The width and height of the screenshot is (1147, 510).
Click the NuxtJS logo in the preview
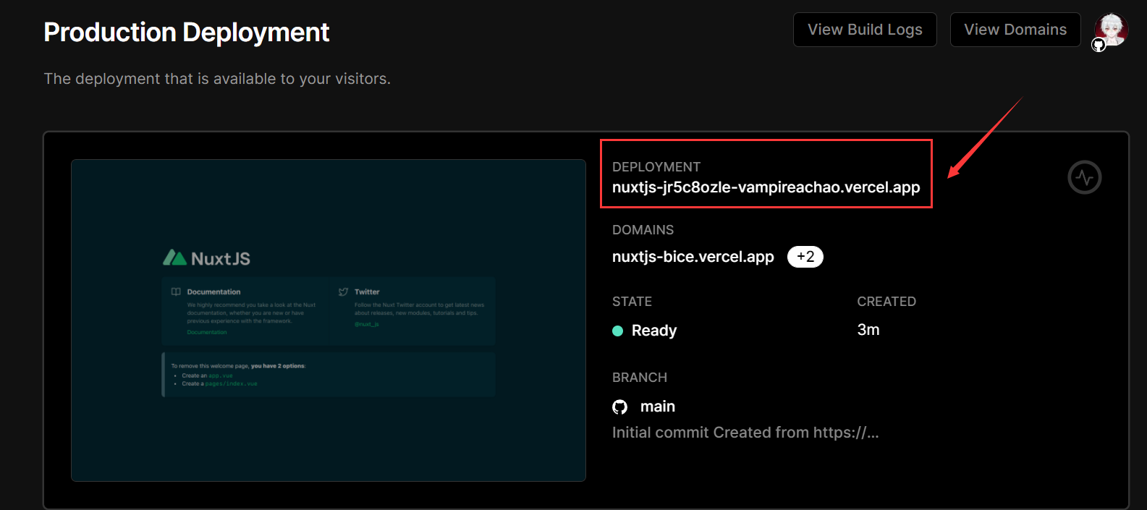click(x=206, y=258)
